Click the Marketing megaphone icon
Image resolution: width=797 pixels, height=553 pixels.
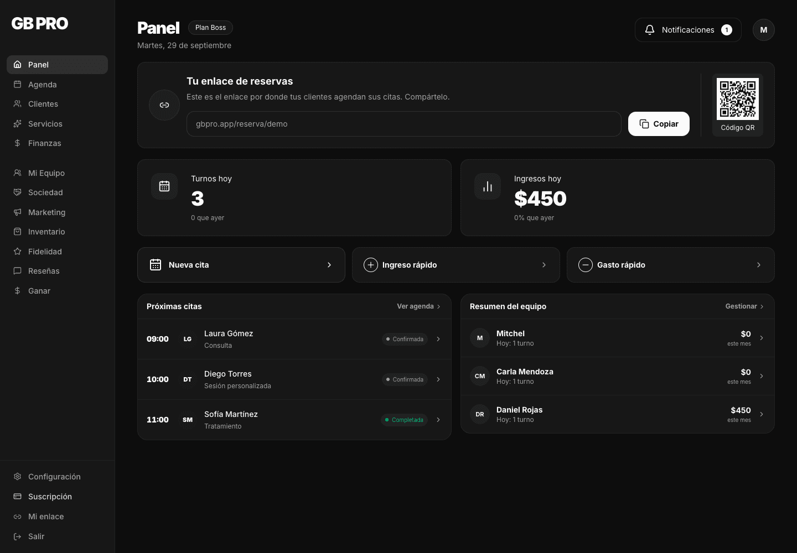[17, 212]
